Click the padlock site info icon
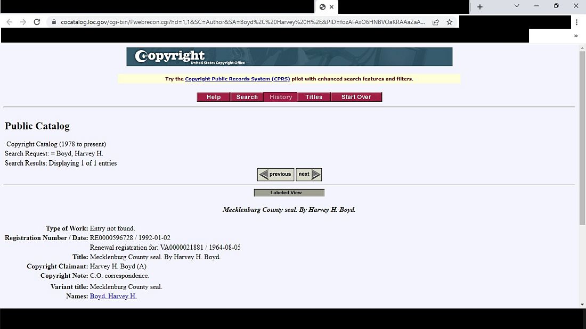Image resolution: width=586 pixels, height=329 pixels. (53, 22)
